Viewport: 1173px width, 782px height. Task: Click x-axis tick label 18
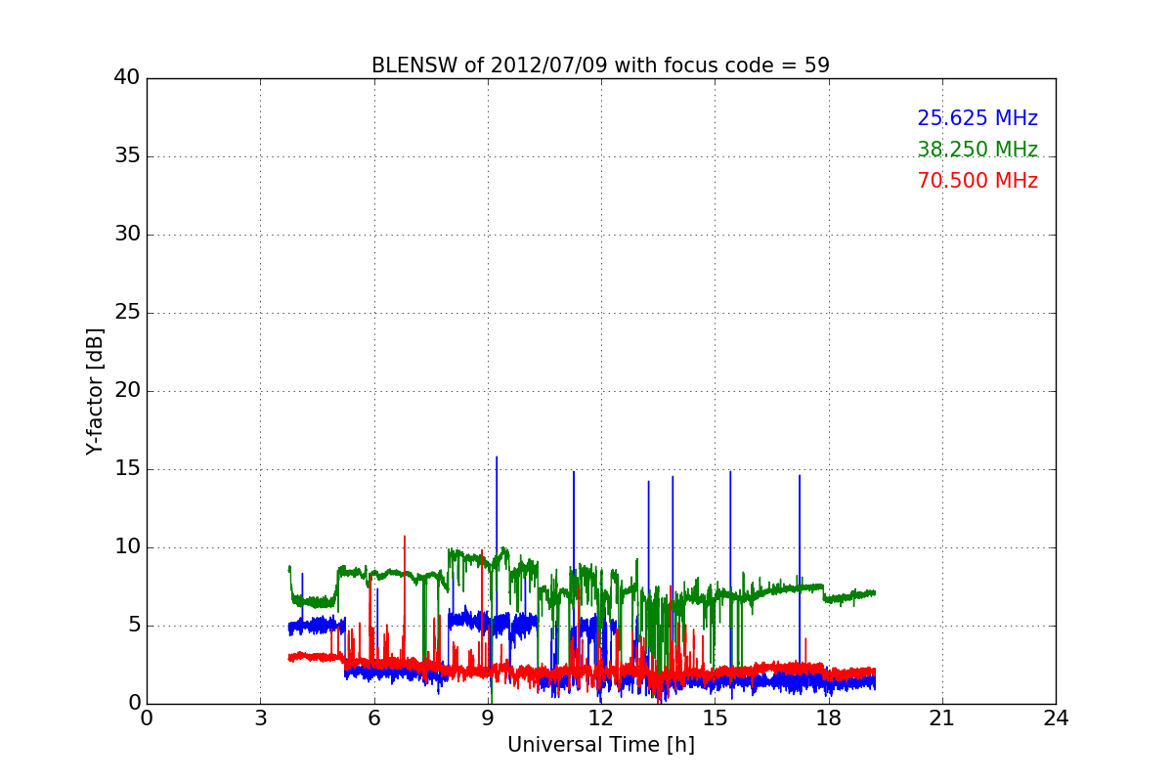point(828,717)
